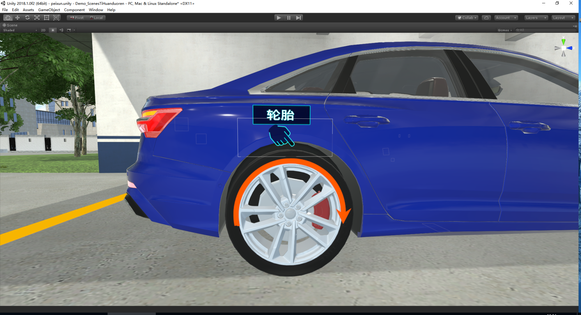Select the Rotate tool
Screen dimensions: 581x315
pos(27,18)
